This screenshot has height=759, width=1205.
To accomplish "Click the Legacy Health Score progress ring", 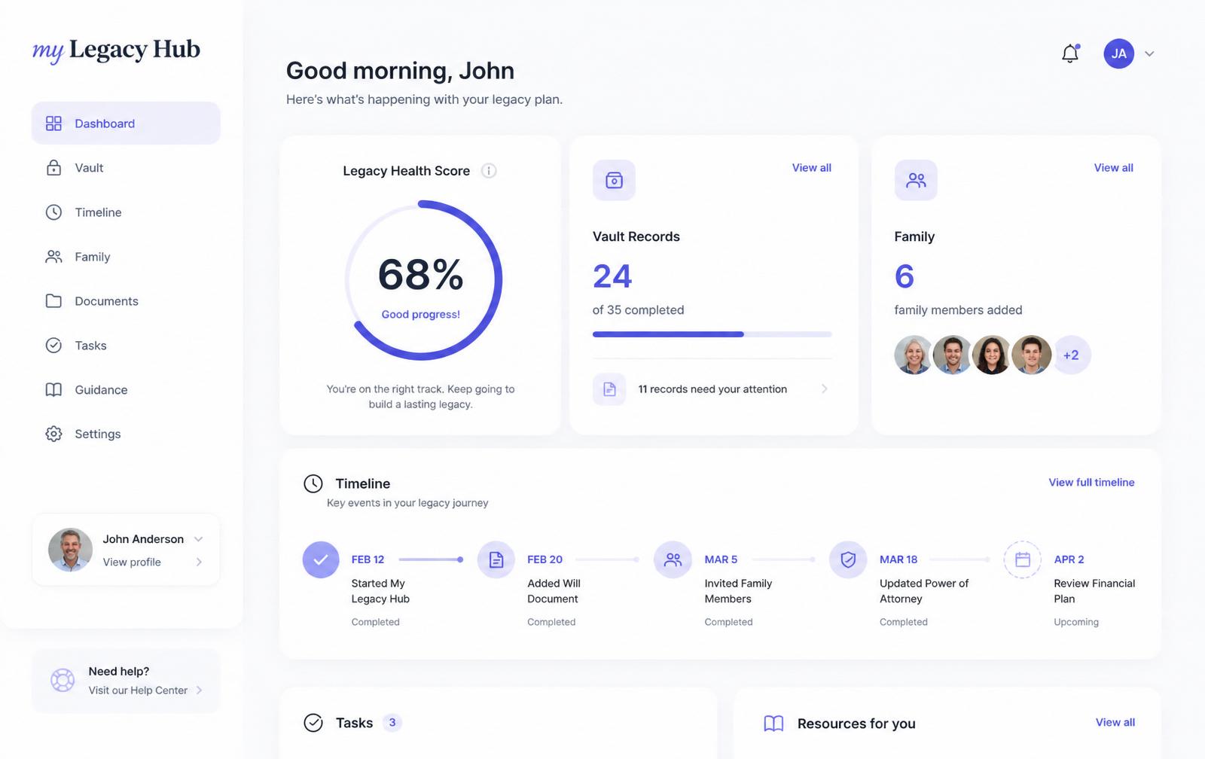I will click(x=422, y=280).
